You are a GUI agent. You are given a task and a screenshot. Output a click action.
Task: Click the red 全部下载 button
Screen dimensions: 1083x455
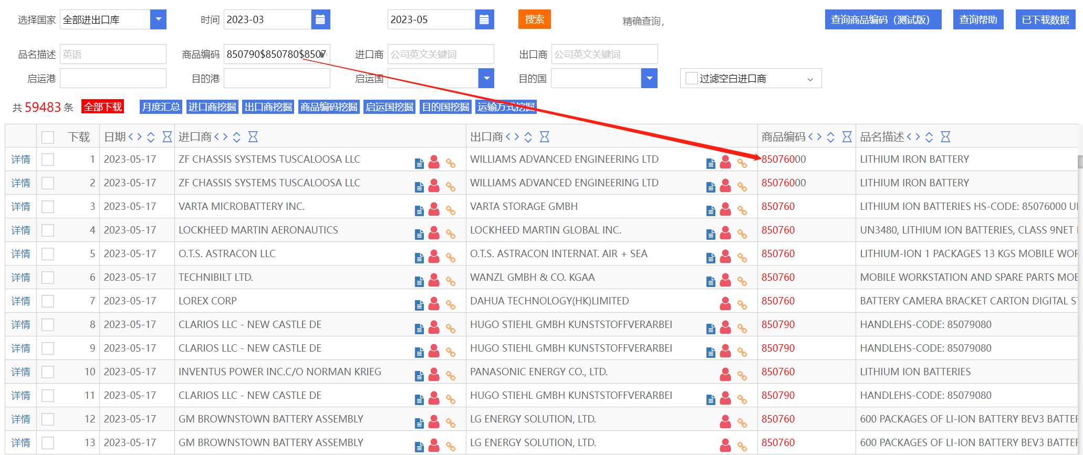103,107
